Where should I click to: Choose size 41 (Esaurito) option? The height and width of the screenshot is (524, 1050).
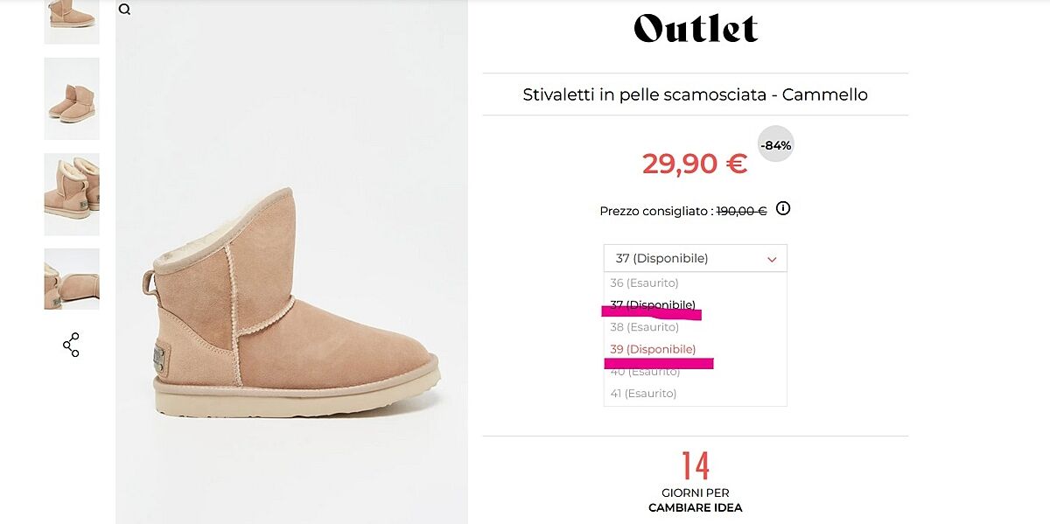coord(644,394)
